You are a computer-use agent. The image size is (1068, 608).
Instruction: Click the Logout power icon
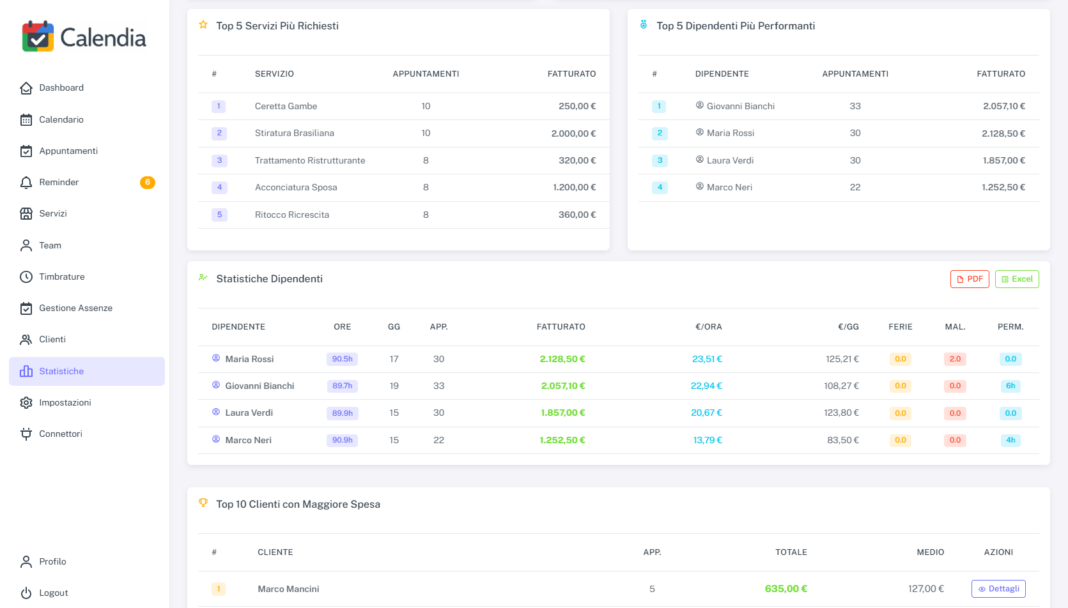pyautogui.click(x=26, y=593)
